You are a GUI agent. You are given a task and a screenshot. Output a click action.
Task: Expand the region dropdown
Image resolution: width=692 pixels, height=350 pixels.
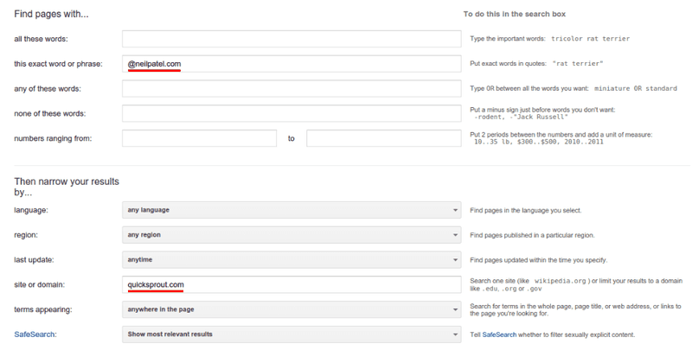292,235
